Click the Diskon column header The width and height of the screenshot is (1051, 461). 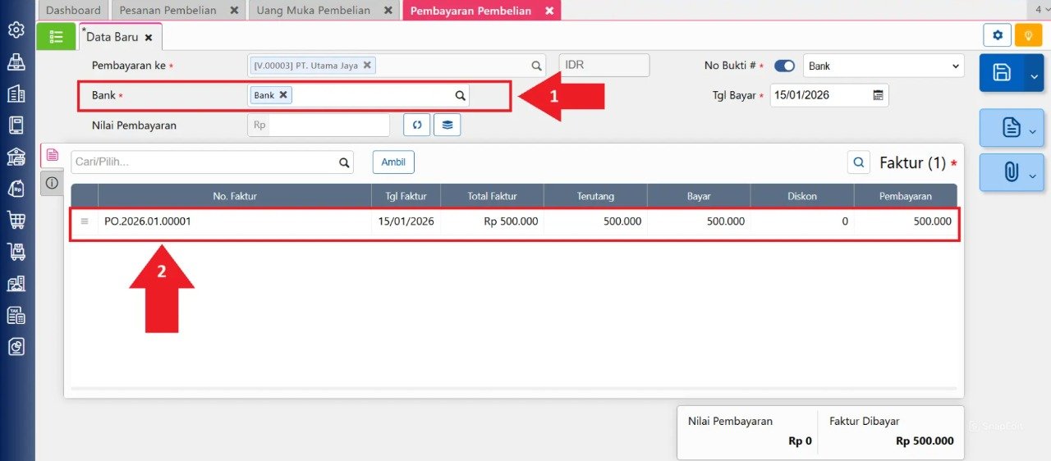(x=802, y=196)
